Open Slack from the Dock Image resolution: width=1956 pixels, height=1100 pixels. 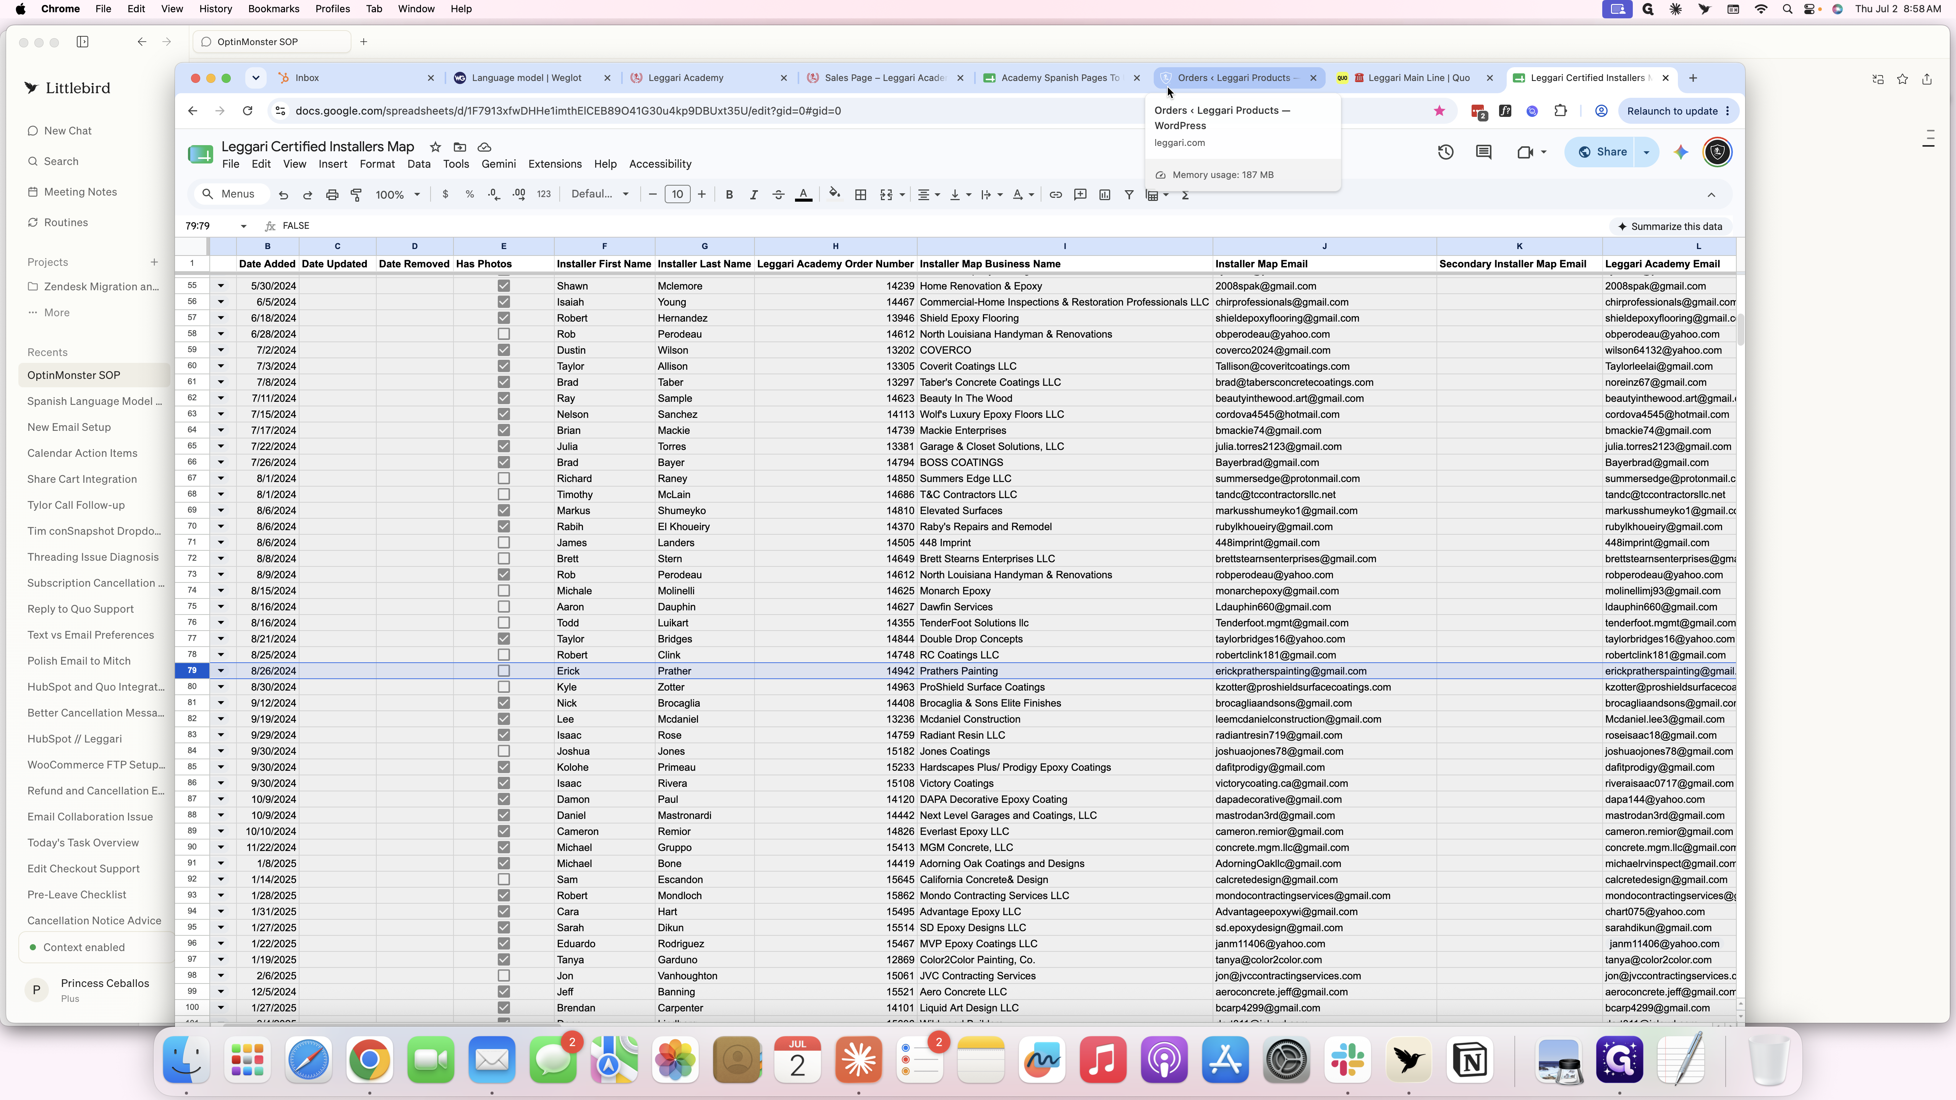coord(1348,1060)
